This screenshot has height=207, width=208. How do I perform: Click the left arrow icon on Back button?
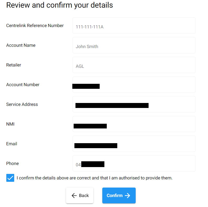74,195
